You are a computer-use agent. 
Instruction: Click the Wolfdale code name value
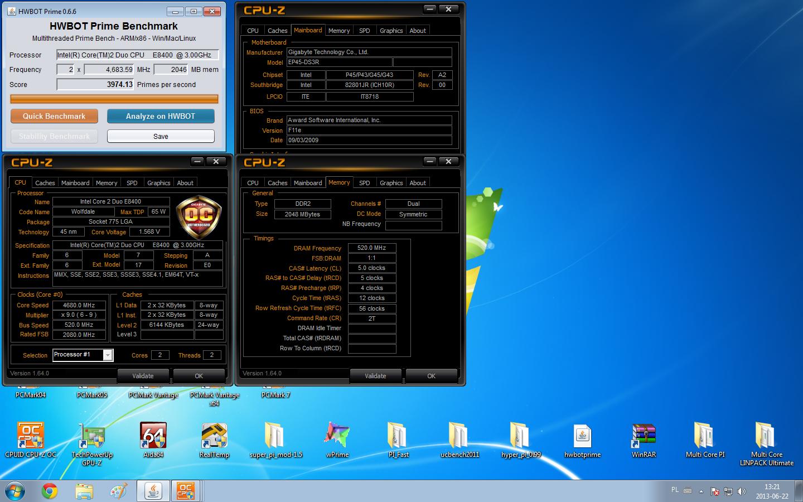(83, 211)
